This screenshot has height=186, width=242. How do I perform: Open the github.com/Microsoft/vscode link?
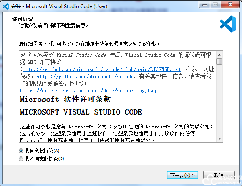(x=85, y=76)
